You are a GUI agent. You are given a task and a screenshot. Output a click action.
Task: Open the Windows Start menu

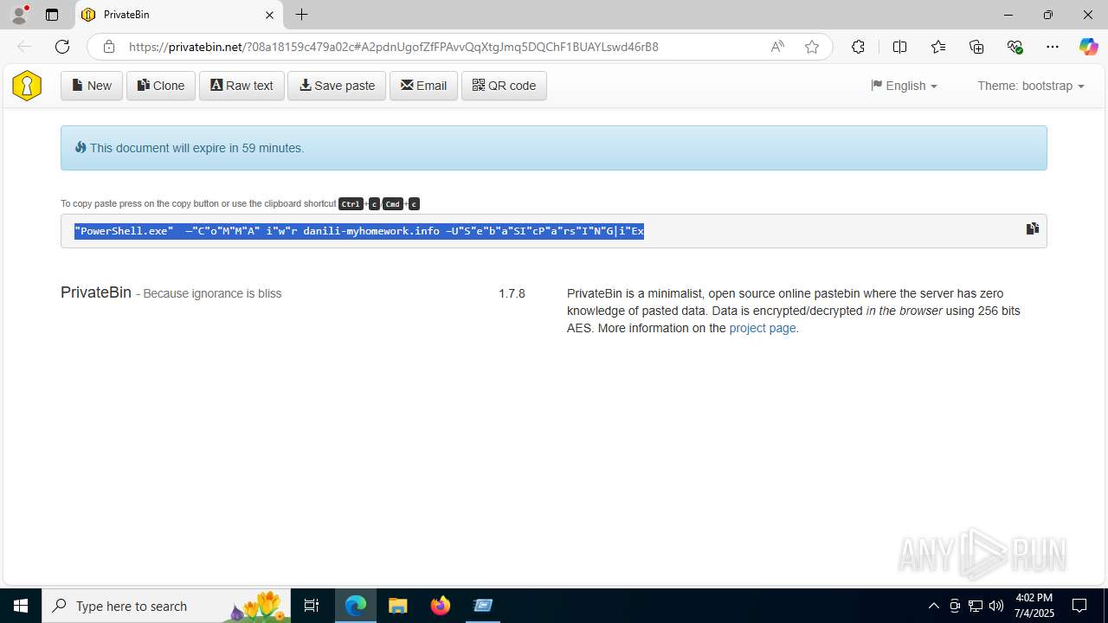click(x=21, y=606)
